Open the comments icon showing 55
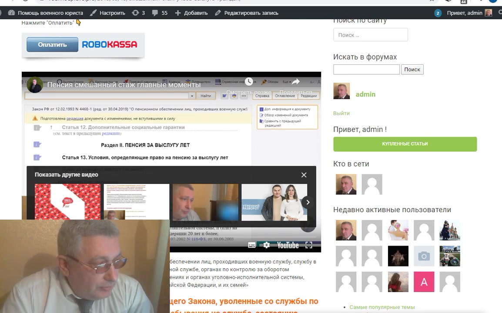Screen dimensions: 502x313 160,13
